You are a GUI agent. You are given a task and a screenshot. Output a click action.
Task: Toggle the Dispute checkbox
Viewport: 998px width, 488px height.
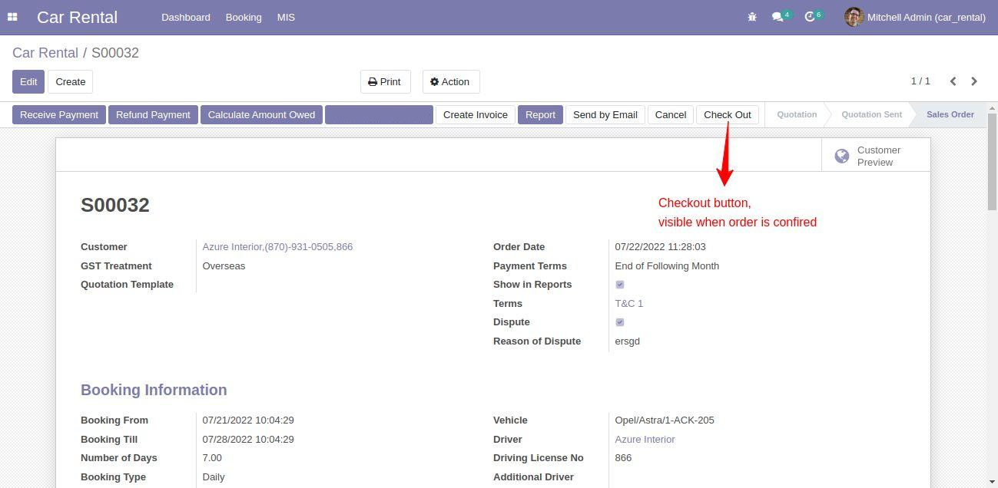(x=620, y=322)
